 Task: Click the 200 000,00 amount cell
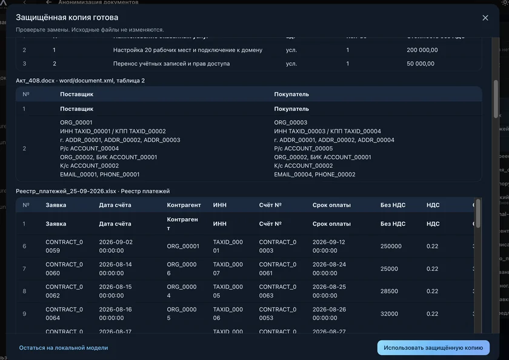[422, 50]
